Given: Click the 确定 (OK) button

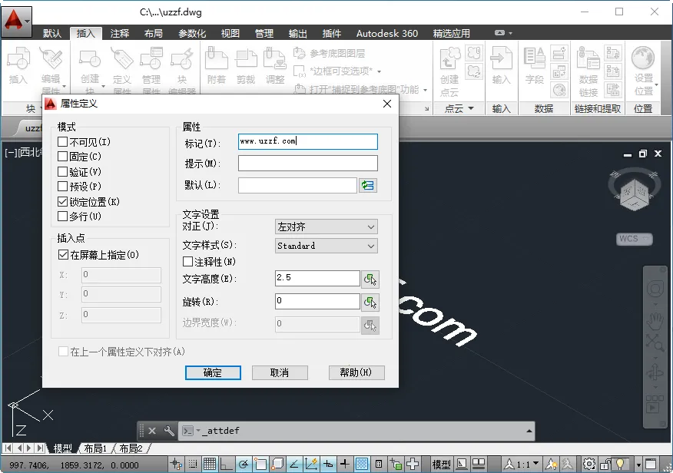Looking at the screenshot, I should pos(213,372).
